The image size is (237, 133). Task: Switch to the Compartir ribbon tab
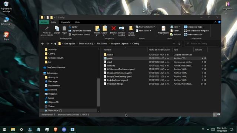[66, 22]
